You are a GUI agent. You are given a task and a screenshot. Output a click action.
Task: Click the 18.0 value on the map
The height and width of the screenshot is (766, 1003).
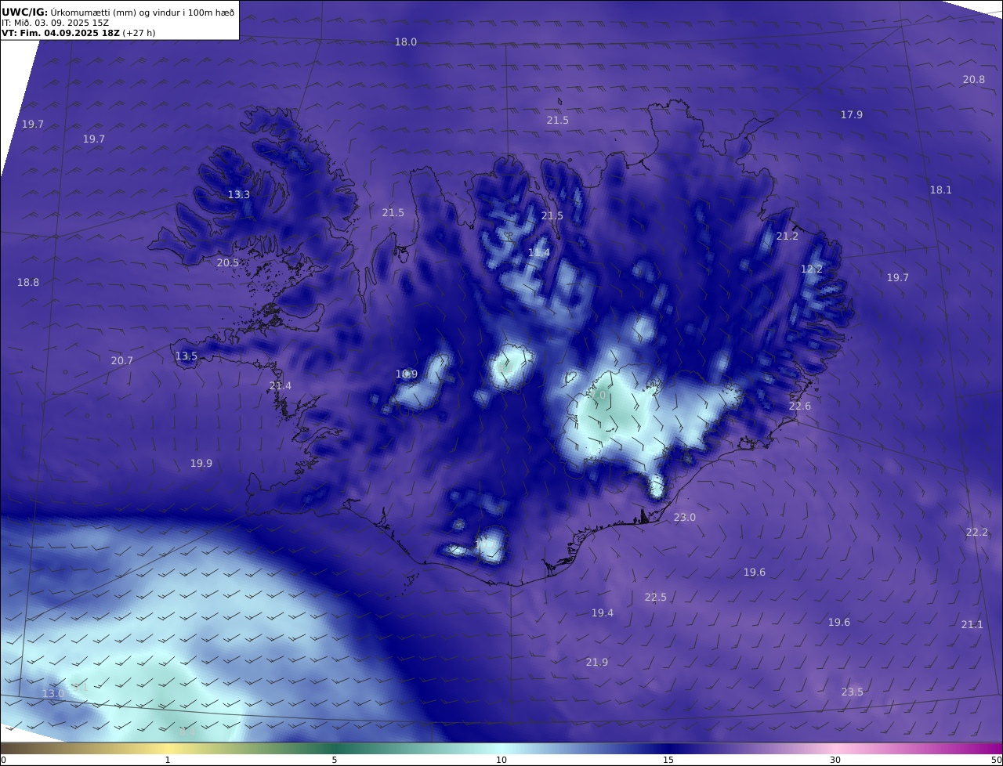(405, 42)
